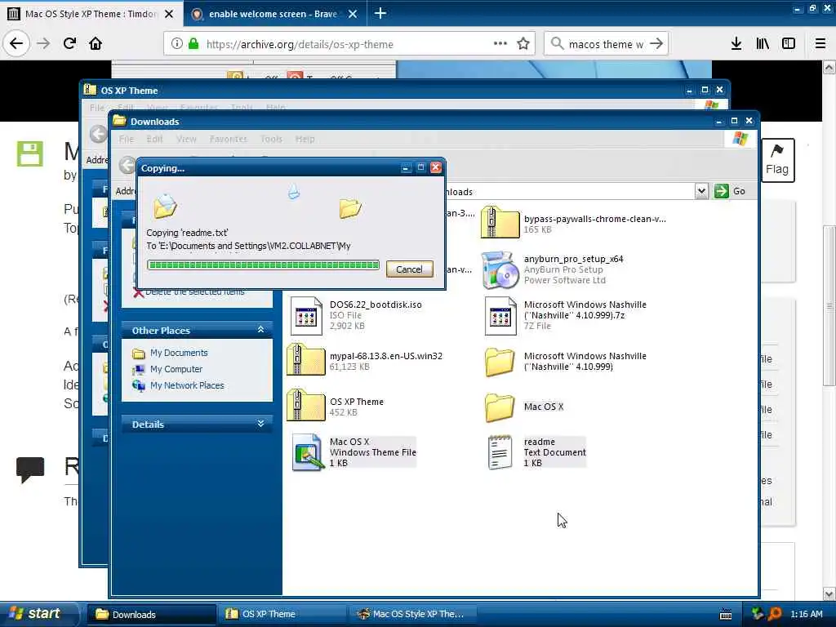Open the browser hamburger menu

pos(820,44)
